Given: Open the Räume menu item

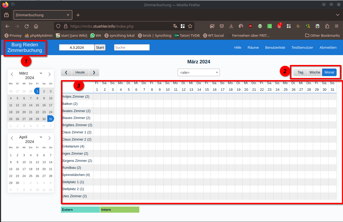Looking at the screenshot, I should point(253,48).
